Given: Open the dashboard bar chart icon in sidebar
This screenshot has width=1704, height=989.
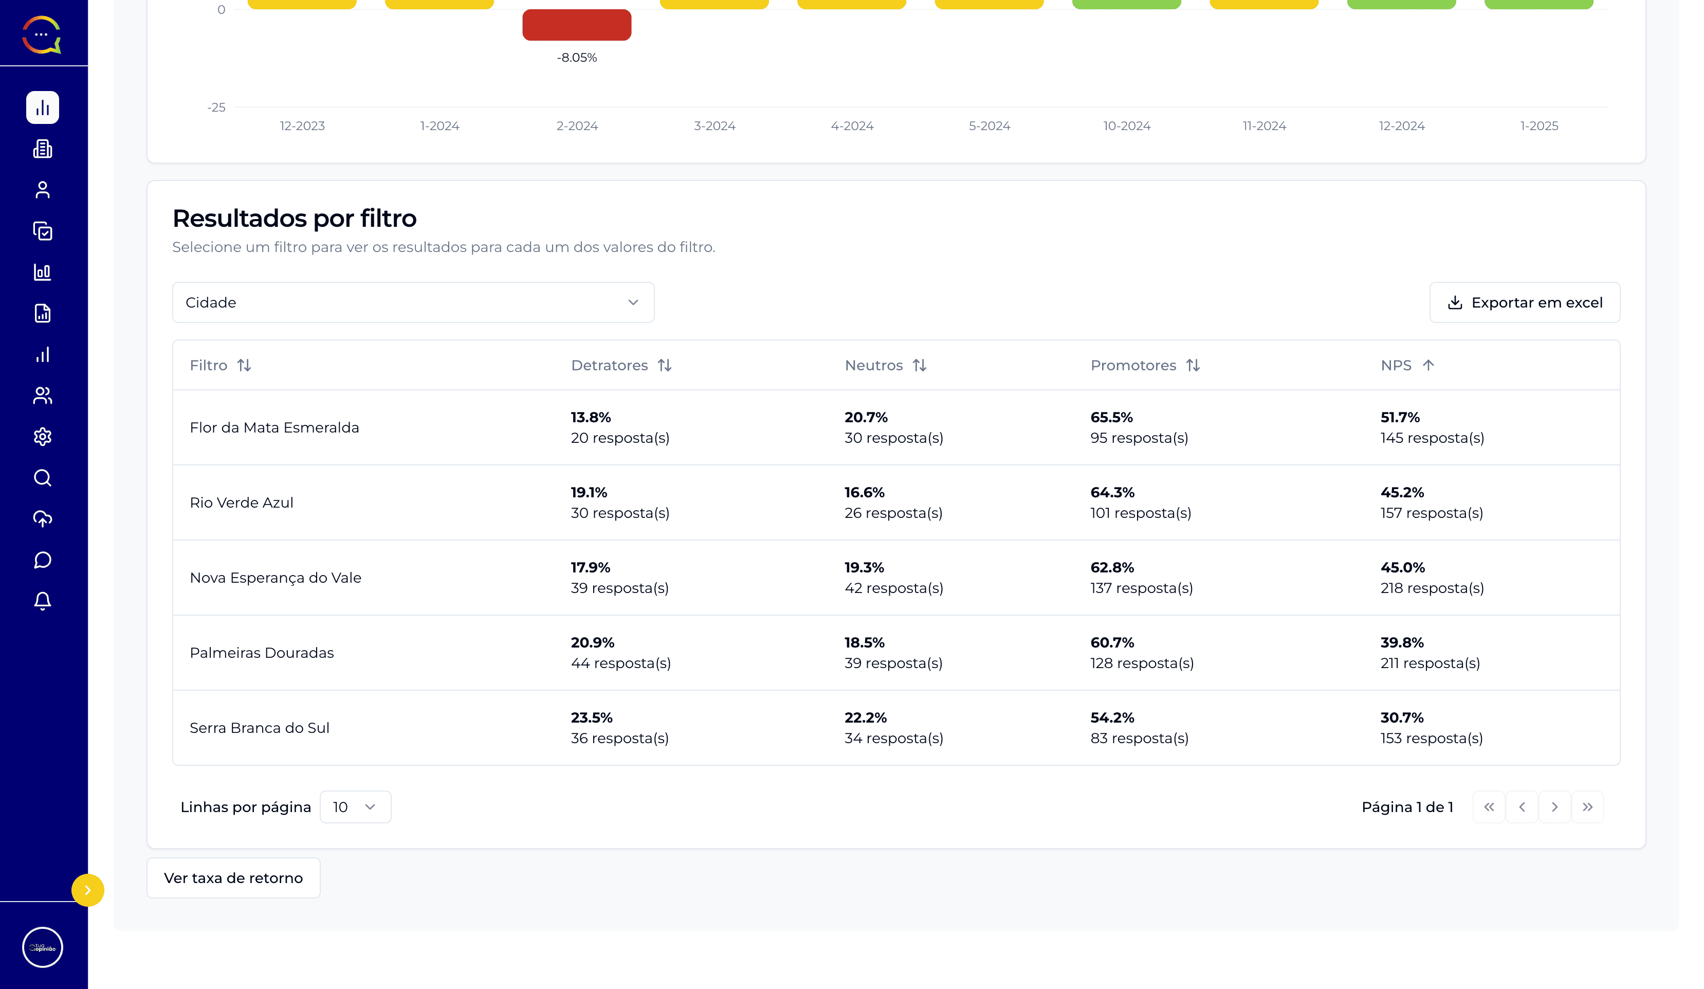Looking at the screenshot, I should click(x=43, y=107).
